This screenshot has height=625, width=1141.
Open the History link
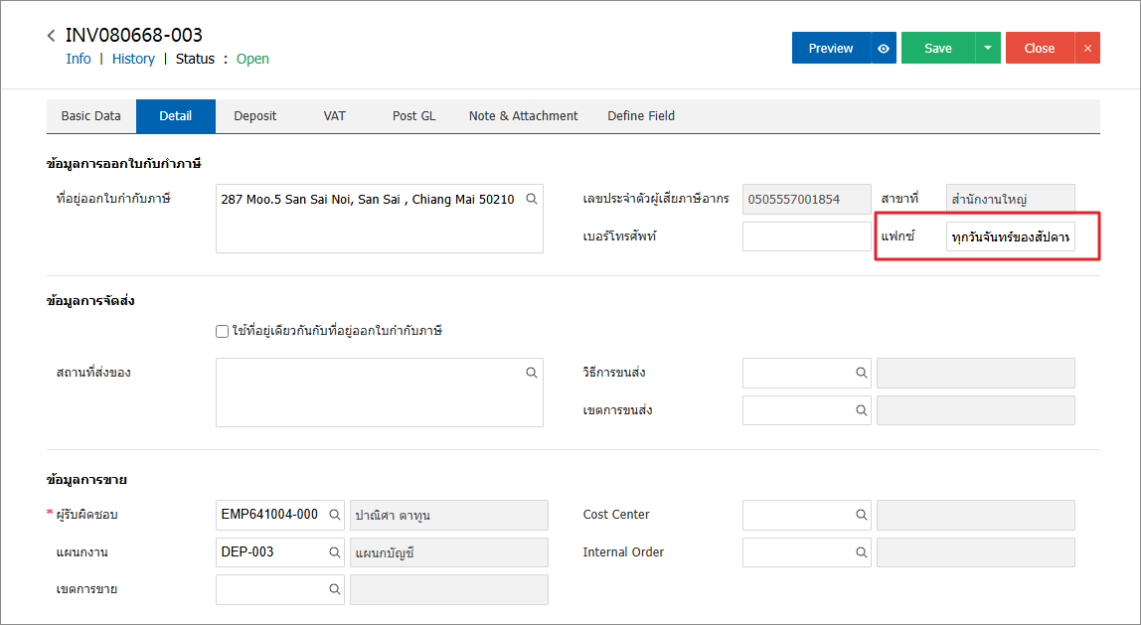click(x=133, y=59)
